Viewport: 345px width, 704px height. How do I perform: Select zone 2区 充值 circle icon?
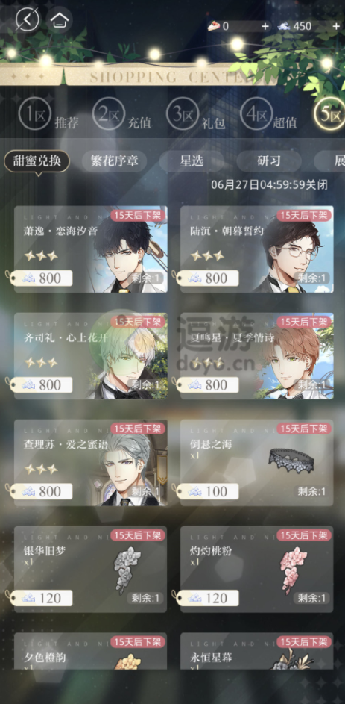pyautogui.click(x=109, y=114)
